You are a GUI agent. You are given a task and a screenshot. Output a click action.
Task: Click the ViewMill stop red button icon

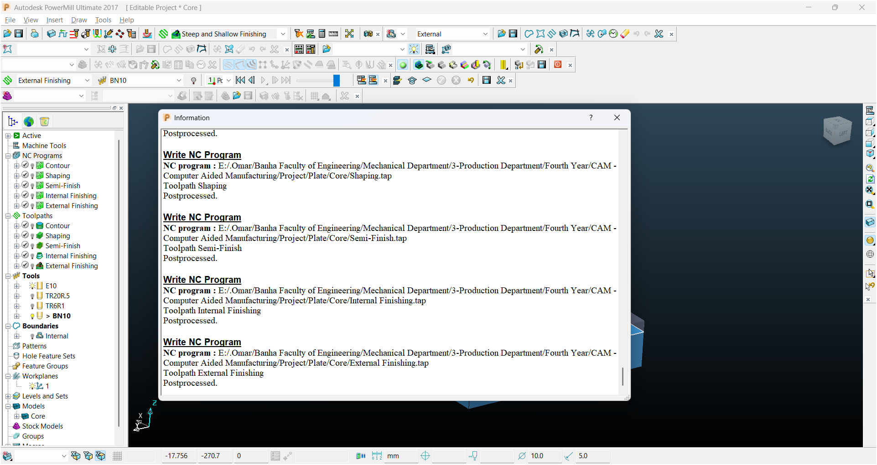558,65
